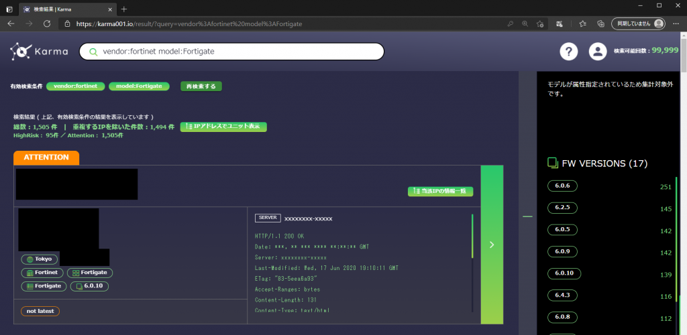687x335 pixels.
Task: Click the search magnifier icon in Karma
Action: [93, 52]
